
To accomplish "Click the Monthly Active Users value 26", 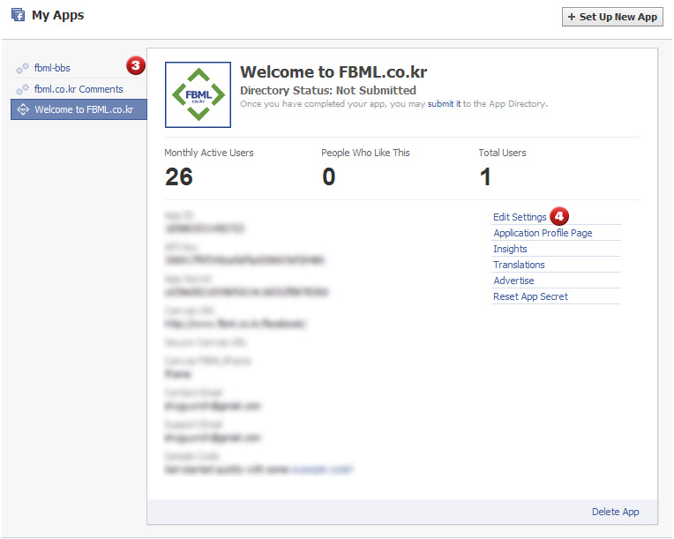I will (179, 176).
